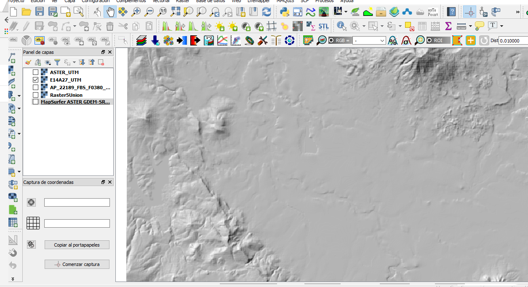Check the MapSurfer ASTER GDEM layer
The width and height of the screenshot is (528, 287).
(35, 102)
